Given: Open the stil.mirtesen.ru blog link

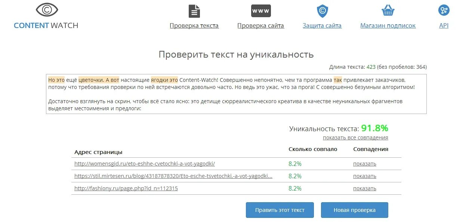Looking at the screenshot, I should [173, 176].
